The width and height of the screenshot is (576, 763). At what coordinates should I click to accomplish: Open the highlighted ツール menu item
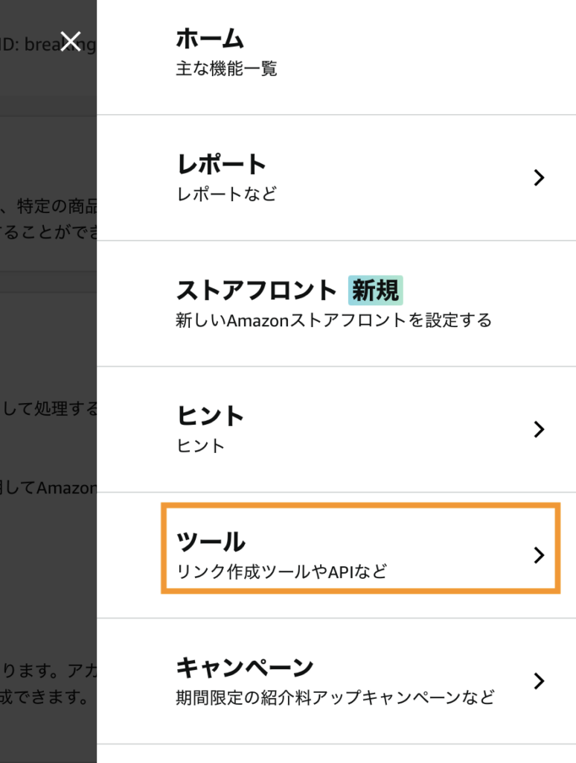click(x=361, y=548)
